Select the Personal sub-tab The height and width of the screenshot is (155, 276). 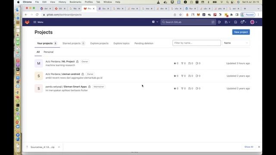click(49, 52)
